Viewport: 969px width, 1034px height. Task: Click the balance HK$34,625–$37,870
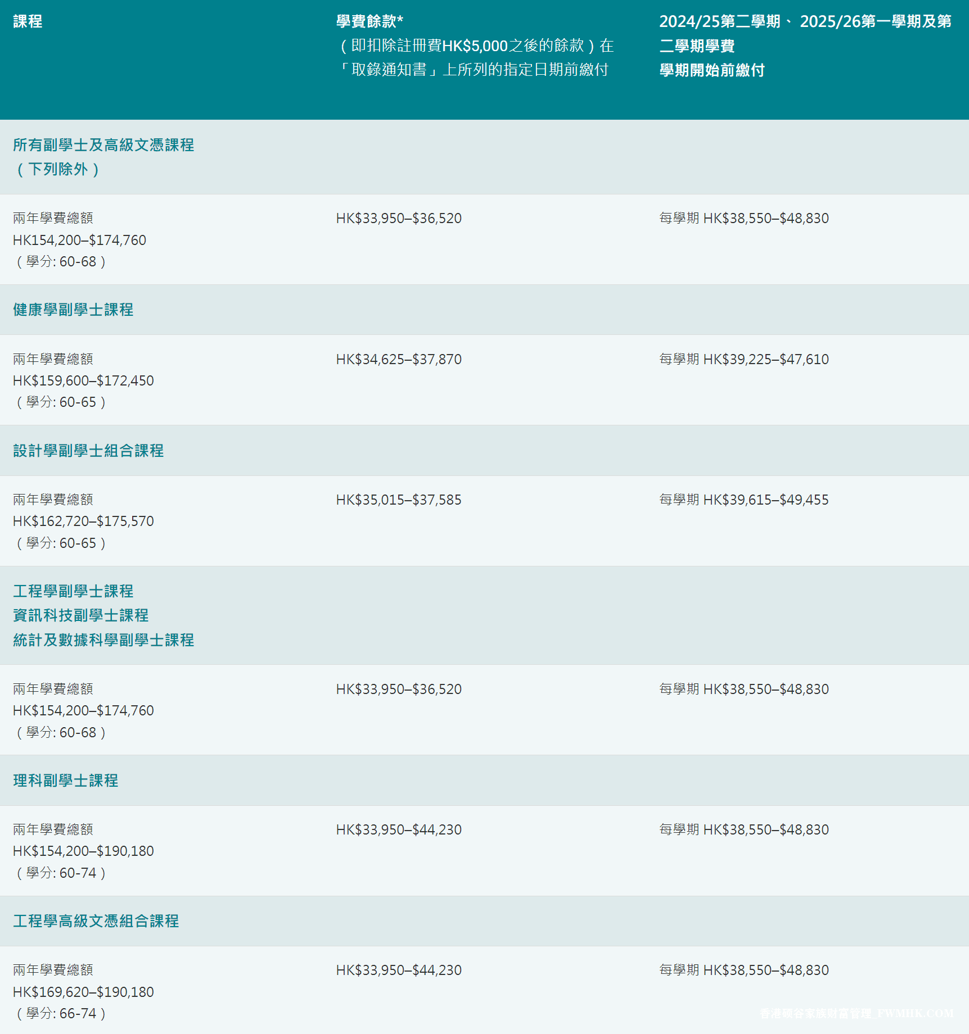(399, 359)
